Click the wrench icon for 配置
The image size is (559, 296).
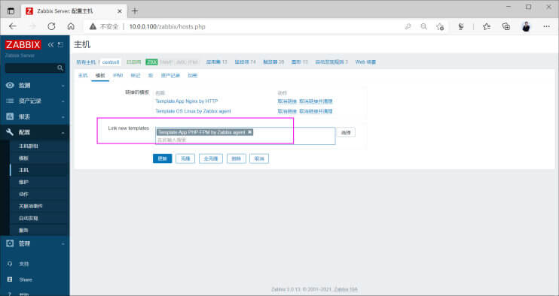tap(10, 132)
